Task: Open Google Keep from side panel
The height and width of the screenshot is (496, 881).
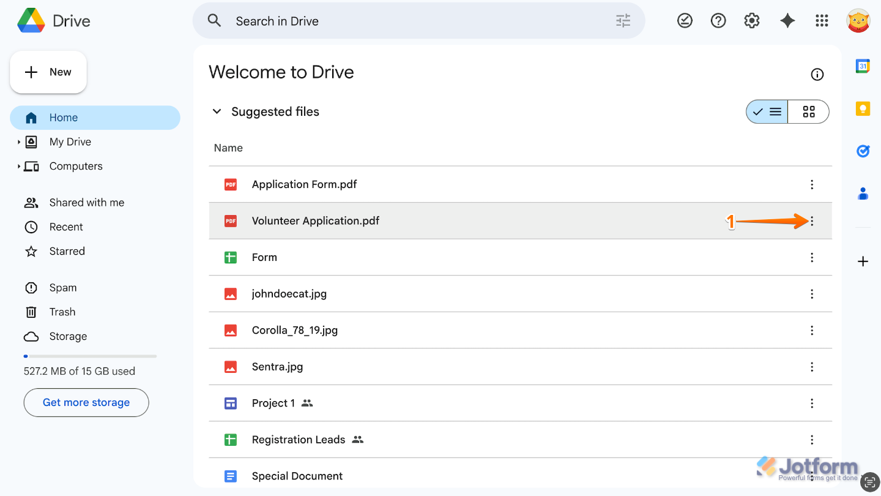Action: (863, 108)
